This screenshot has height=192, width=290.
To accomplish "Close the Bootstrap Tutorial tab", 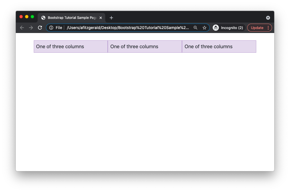I will (x=100, y=17).
